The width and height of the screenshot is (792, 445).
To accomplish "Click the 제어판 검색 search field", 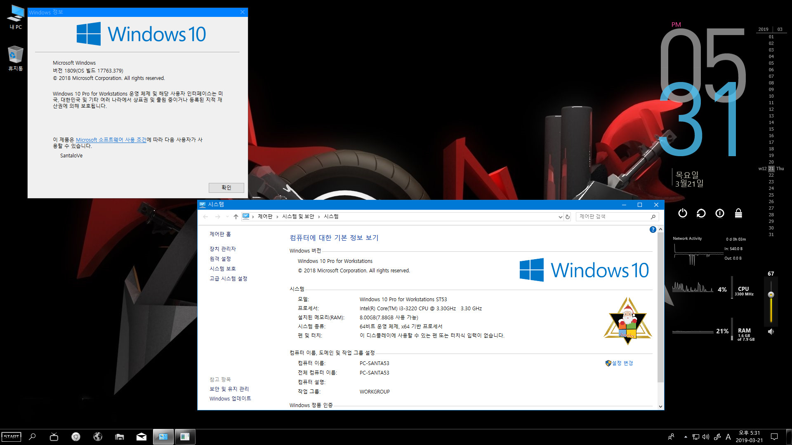I will pos(613,217).
